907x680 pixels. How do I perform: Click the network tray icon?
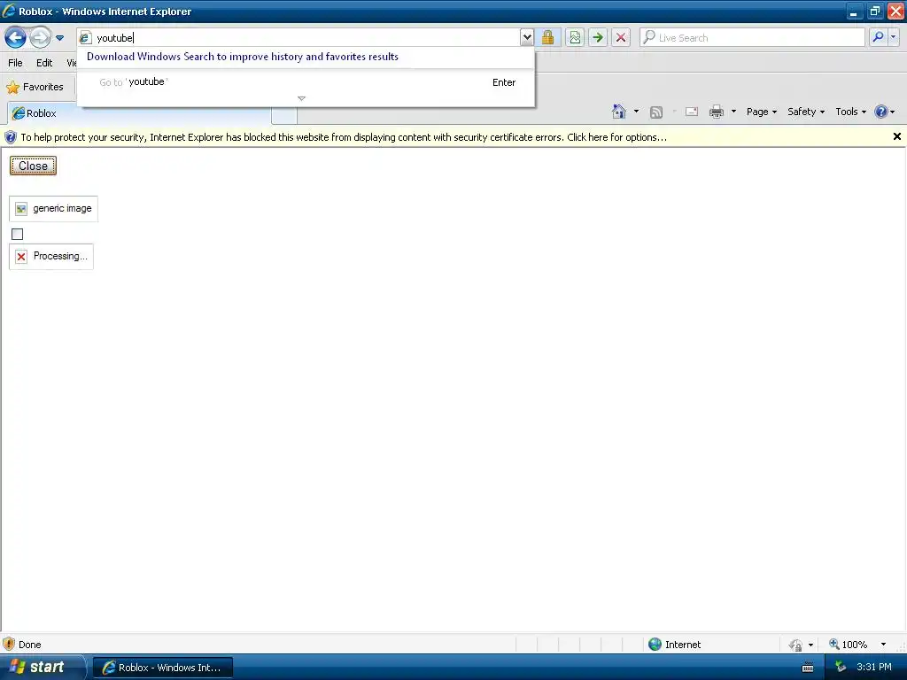point(841,668)
